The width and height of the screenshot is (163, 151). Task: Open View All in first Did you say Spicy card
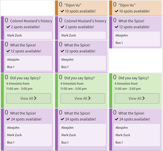[x=29, y=98]
